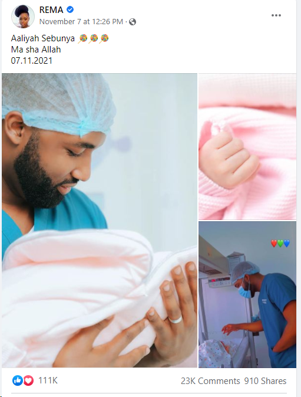Open the baby hand on pink blanket photo
301x397 pixels.
pyautogui.click(x=247, y=147)
